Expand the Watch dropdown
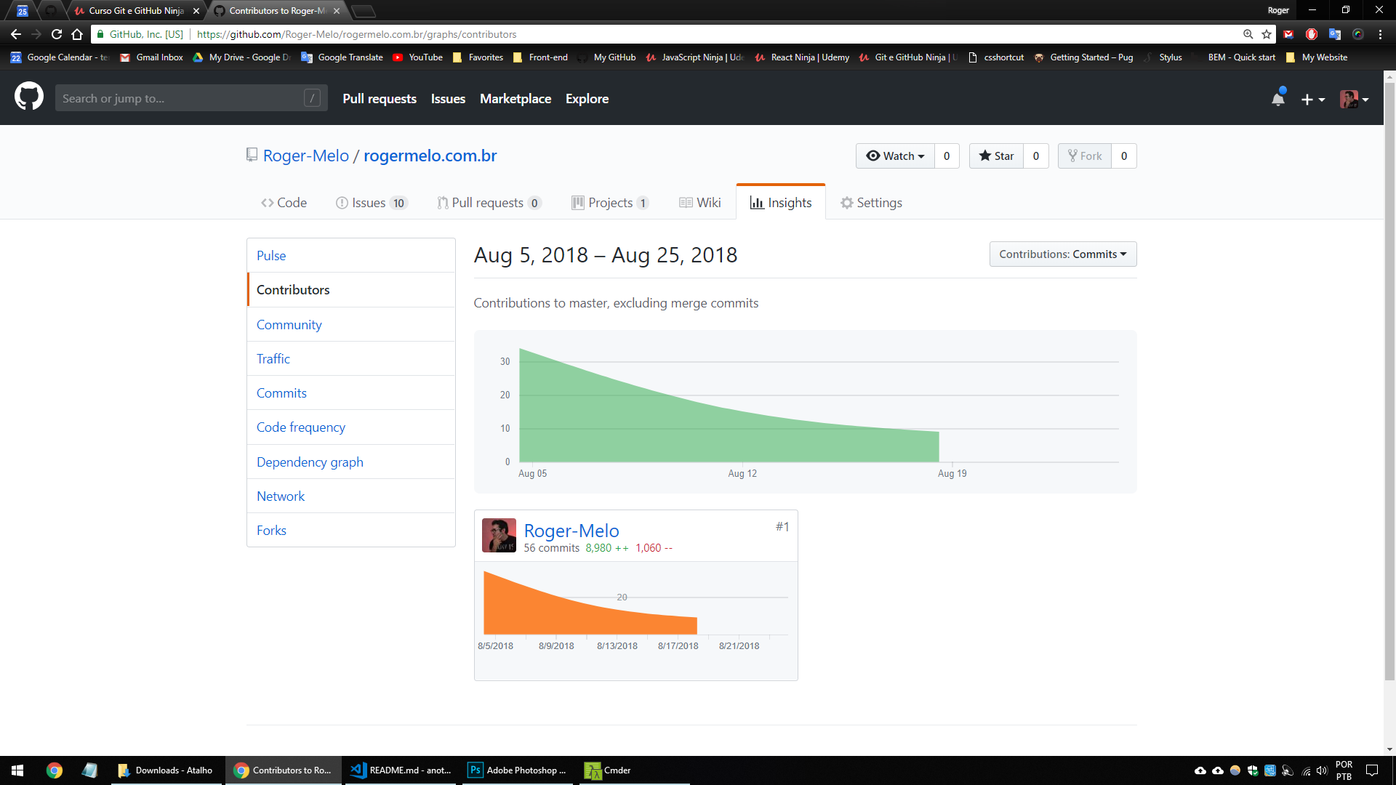Image resolution: width=1396 pixels, height=785 pixels. click(895, 156)
